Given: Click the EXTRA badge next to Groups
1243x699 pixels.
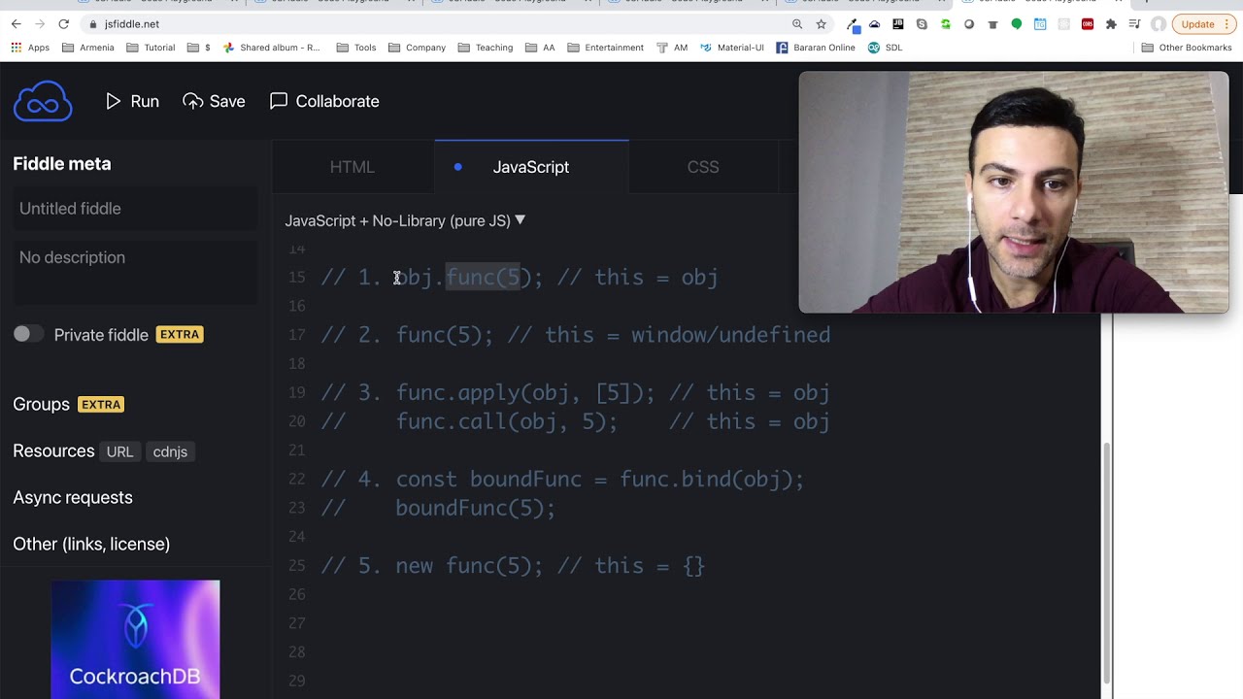Looking at the screenshot, I should [101, 405].
